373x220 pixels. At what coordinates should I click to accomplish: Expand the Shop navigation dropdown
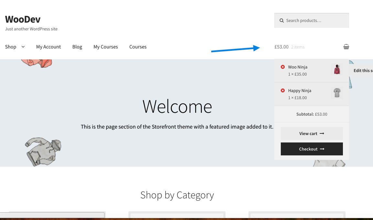23,47
